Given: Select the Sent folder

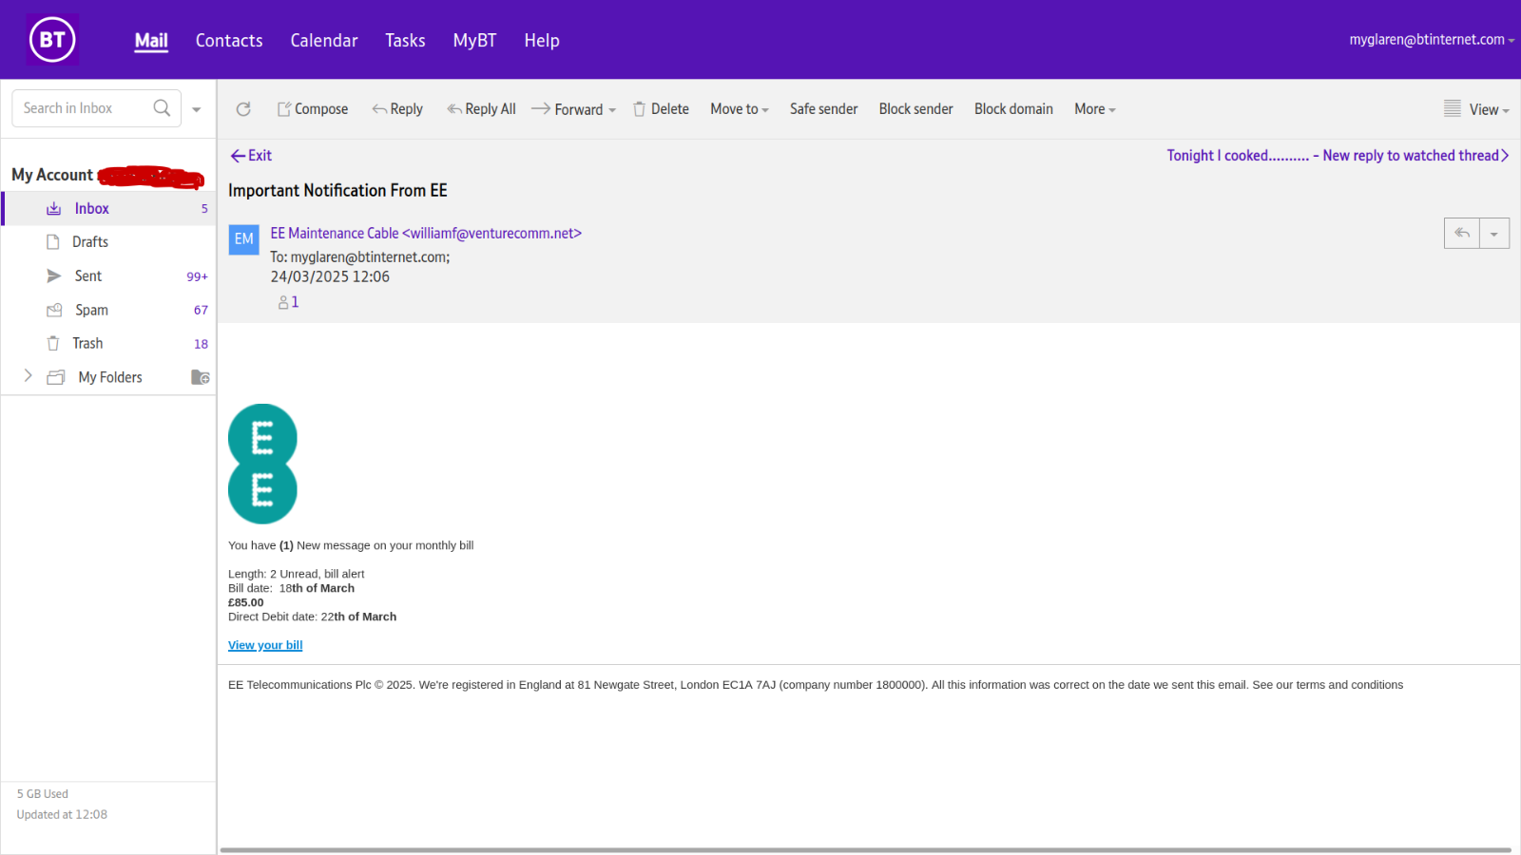Looking at the screenshot, I should [x=108, y=276].
